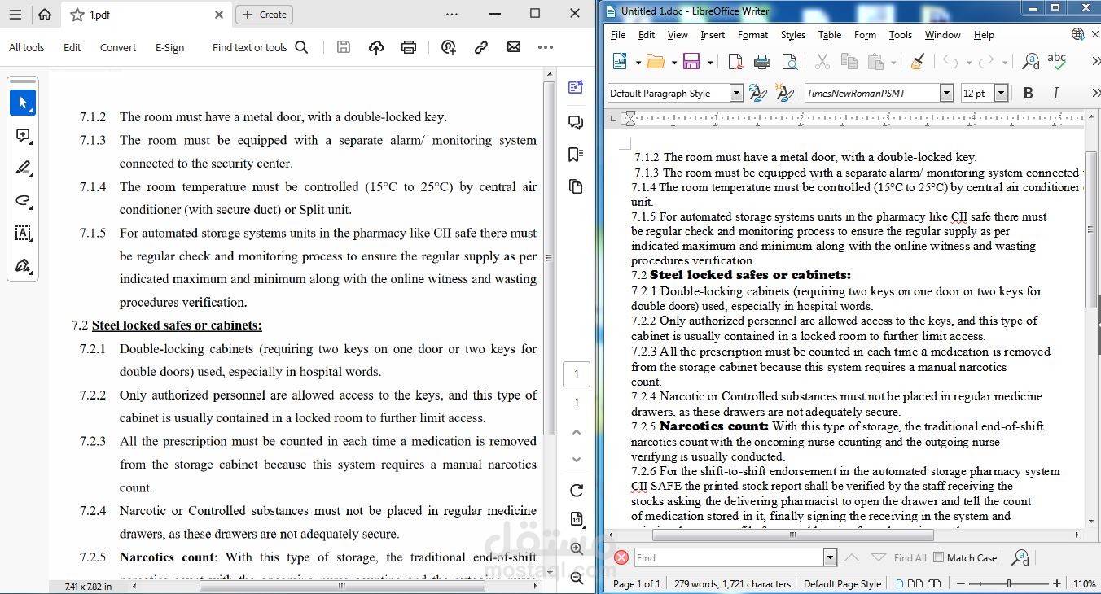Open the New document dropdown arrow in Writer
The image size is (1101, 594).
click(637, 62)
